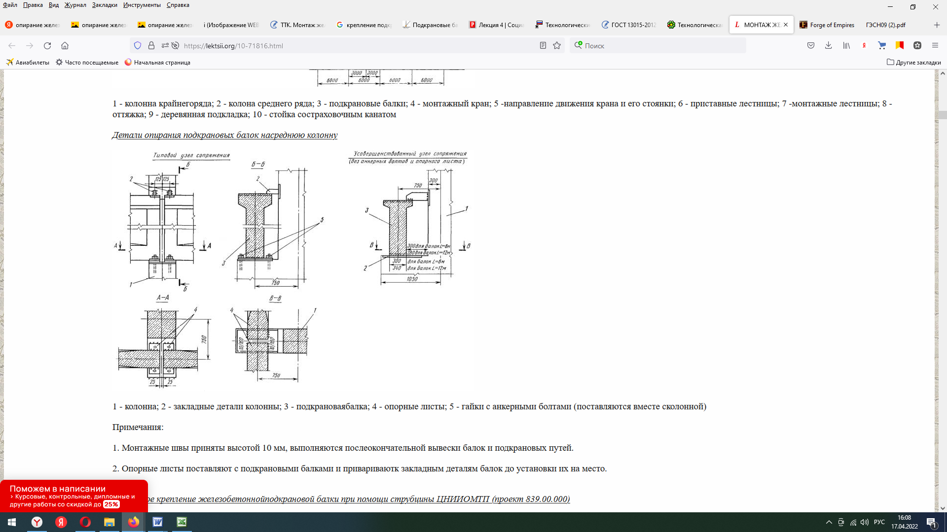
Task: Open the Справка menu
Action: point(178,5)
